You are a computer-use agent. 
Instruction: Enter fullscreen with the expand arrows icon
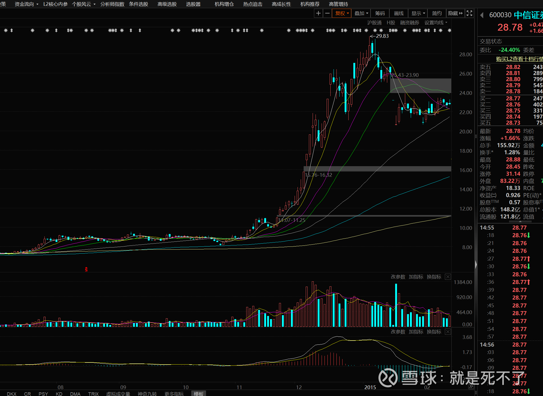click(469, 13)
